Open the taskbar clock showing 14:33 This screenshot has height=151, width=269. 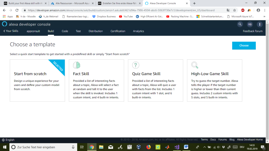[x=252, y=147]
